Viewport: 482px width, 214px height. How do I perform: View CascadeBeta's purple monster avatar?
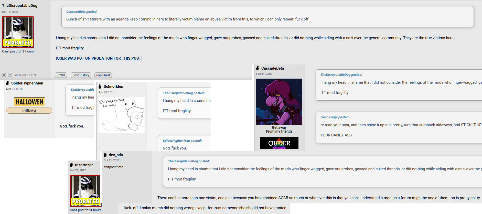pos(279,102)
